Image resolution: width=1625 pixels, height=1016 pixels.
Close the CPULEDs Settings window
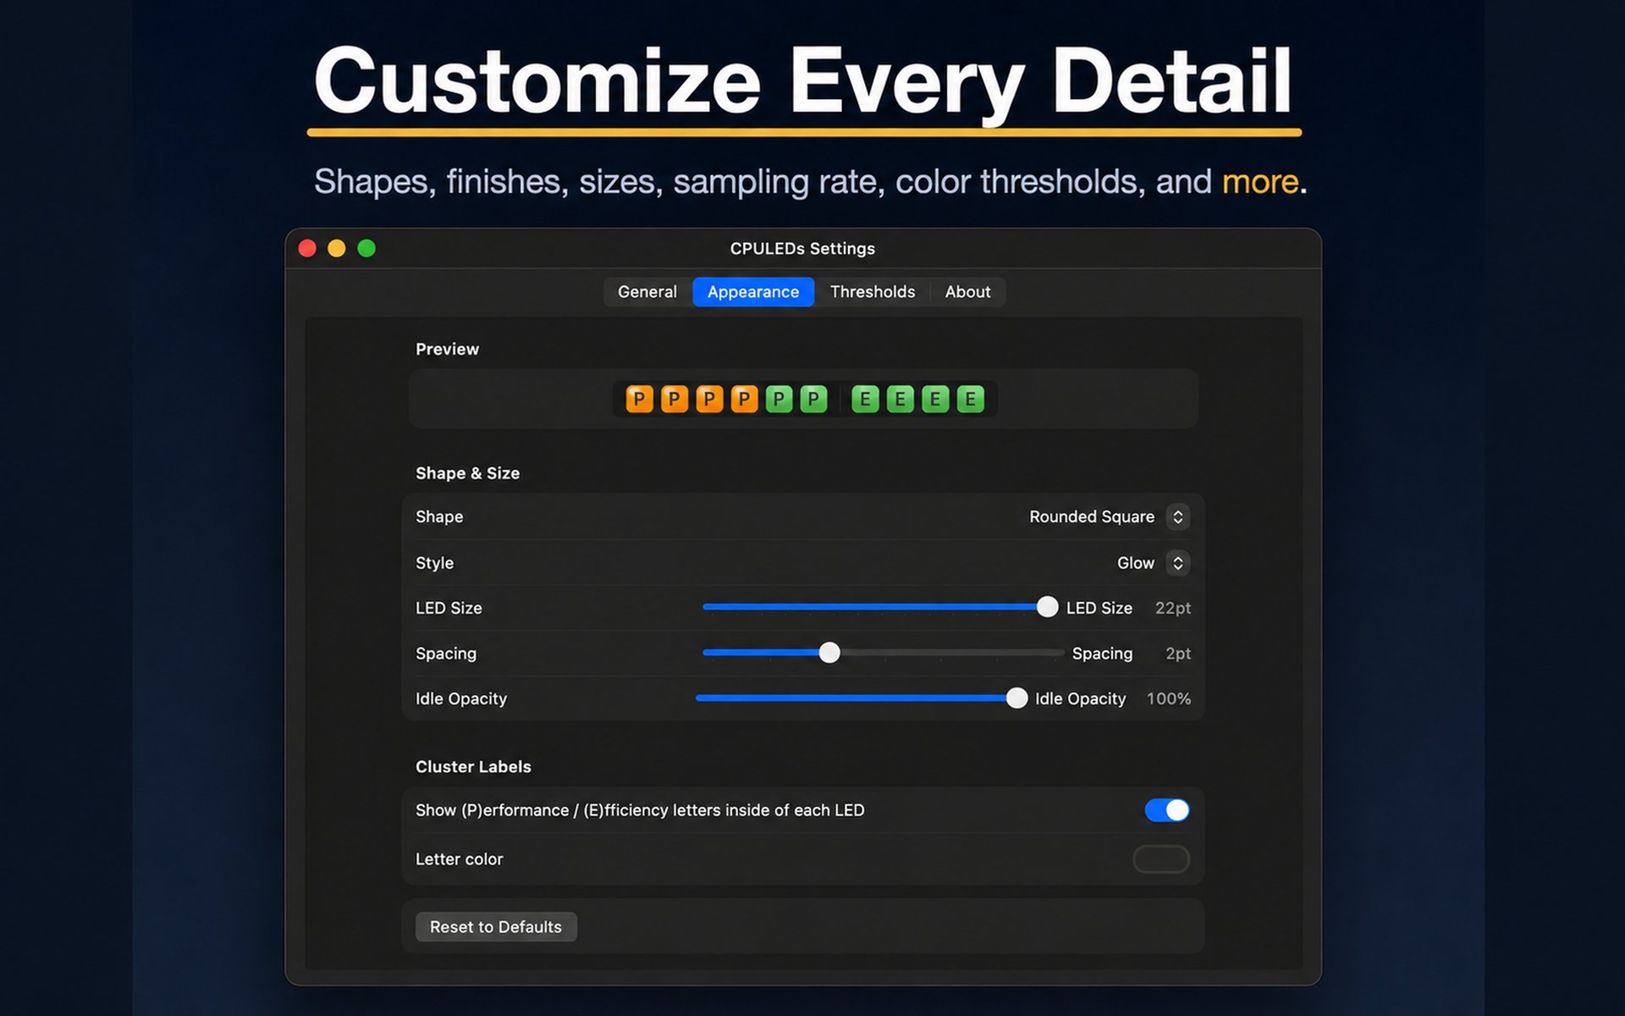point(307,248)
